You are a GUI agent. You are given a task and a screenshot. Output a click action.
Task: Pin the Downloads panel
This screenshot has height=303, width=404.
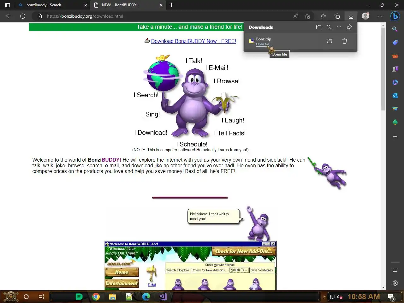pos(349,27)
